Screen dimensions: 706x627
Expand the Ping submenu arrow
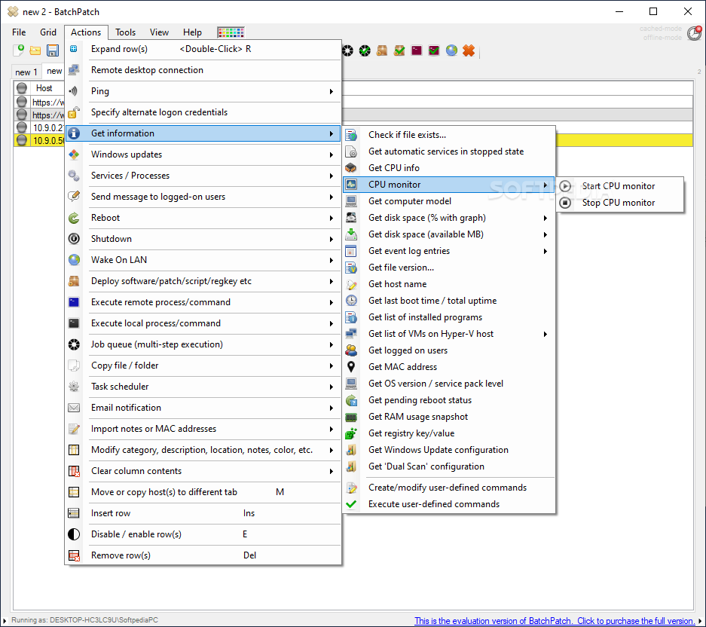coord(331,91)
